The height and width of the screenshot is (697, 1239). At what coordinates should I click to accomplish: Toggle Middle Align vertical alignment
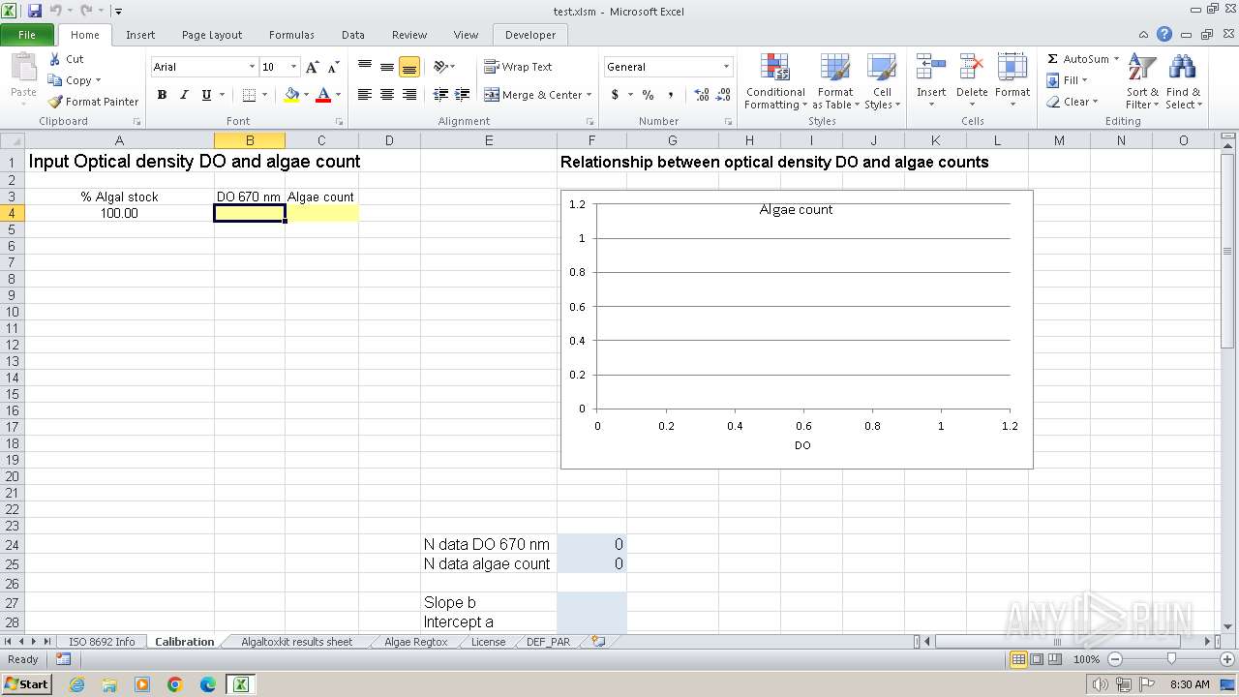click(387, 67)
